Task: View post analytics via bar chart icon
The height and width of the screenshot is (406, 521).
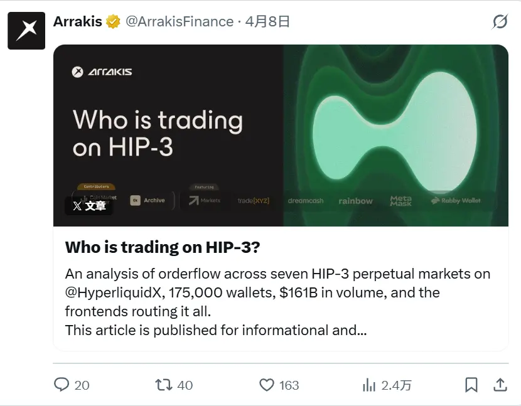Action: point(369,385)
